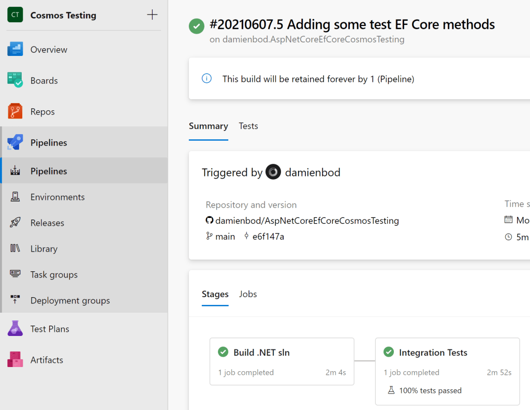The image size is (530, 410).
Task: Click the Artifacts icon
Action: 15,360
